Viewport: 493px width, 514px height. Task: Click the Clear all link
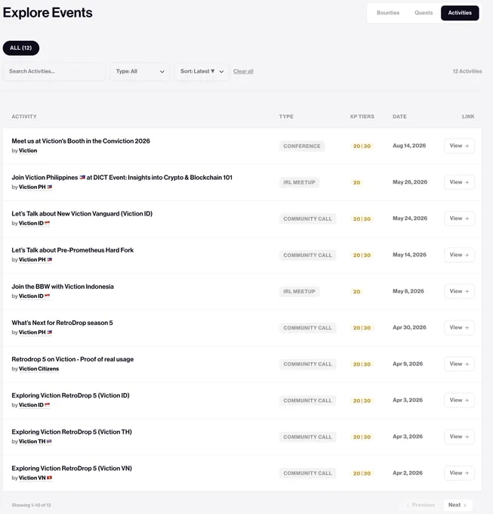(x=243, y=71)
